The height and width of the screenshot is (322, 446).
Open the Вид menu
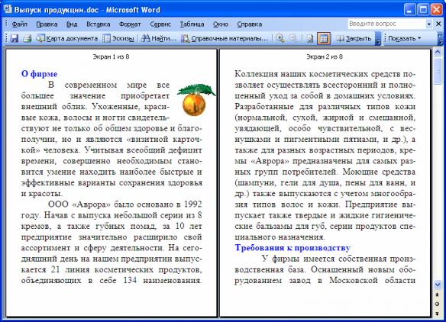[72, 24]
